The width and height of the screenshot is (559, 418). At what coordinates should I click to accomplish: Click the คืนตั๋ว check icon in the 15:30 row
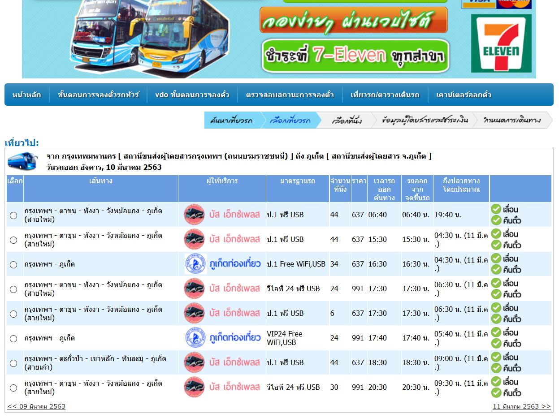coord(496,245)
